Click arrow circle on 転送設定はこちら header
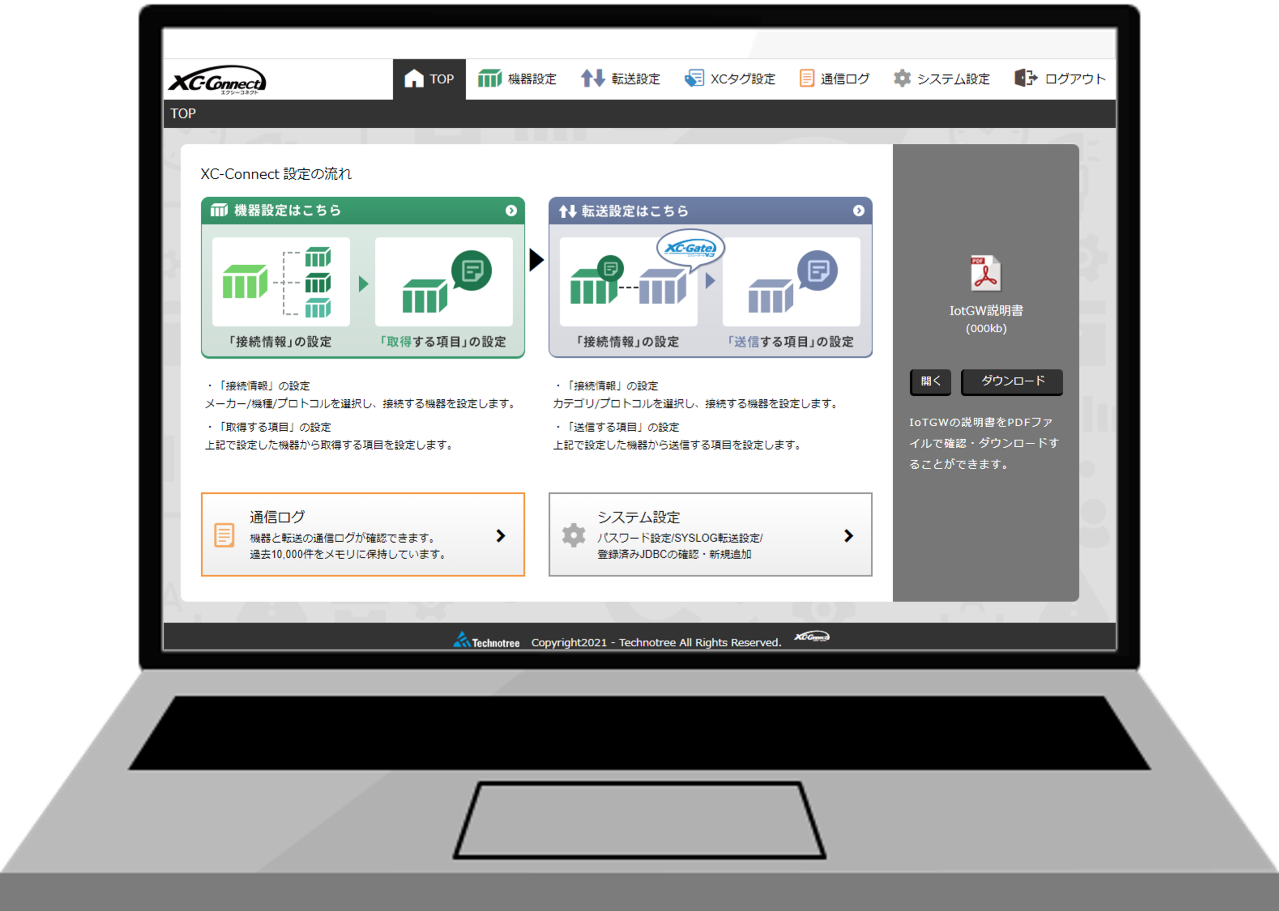1279x911 pixels. click(858, 210)
